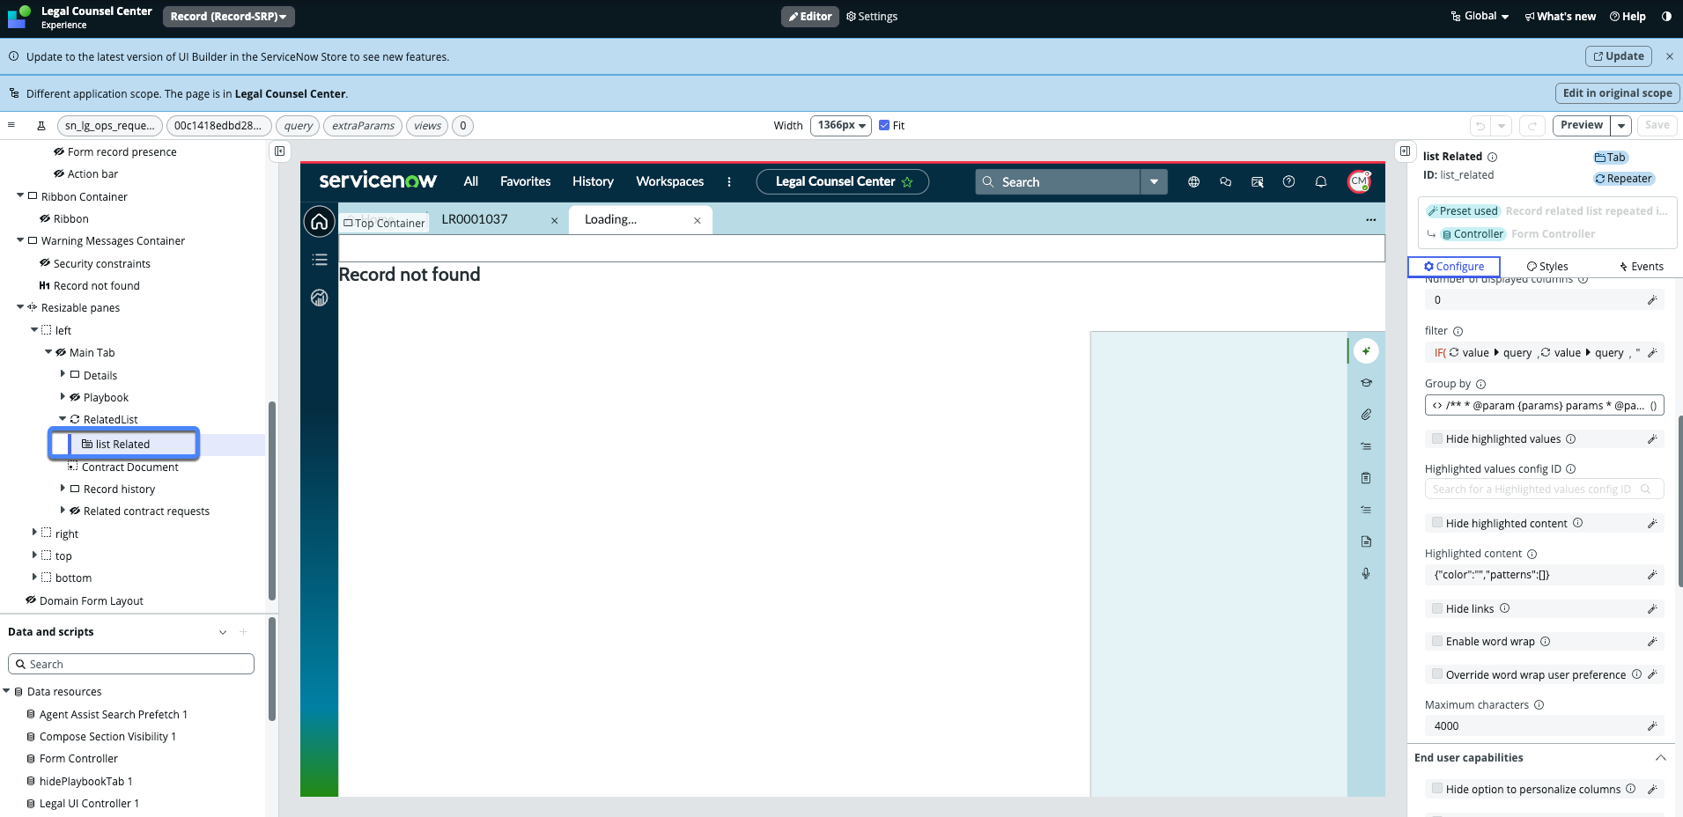Collapse the End user capabilities section
This screenshot has width=1683, height=817.
pos(1660,758)
